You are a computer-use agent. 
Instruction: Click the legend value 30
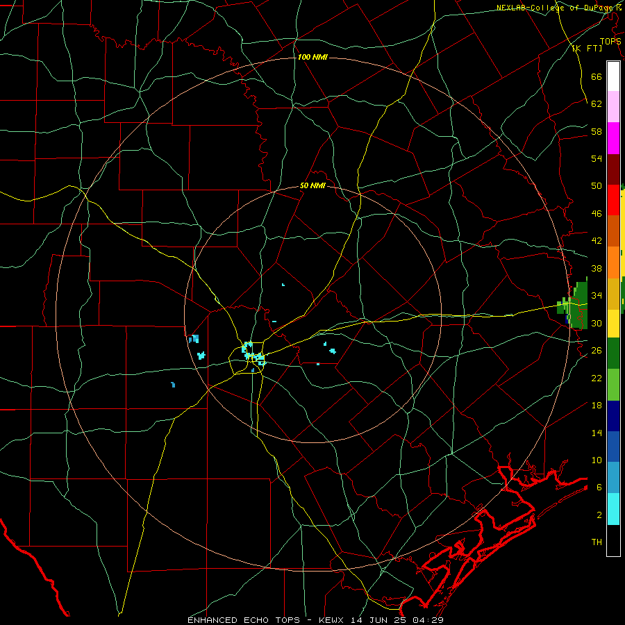(x=597, y=323)
